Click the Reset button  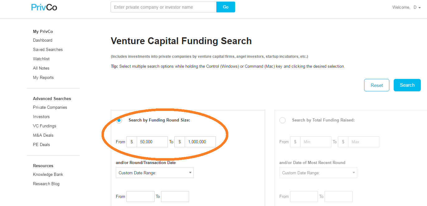(x=377, y=85)
